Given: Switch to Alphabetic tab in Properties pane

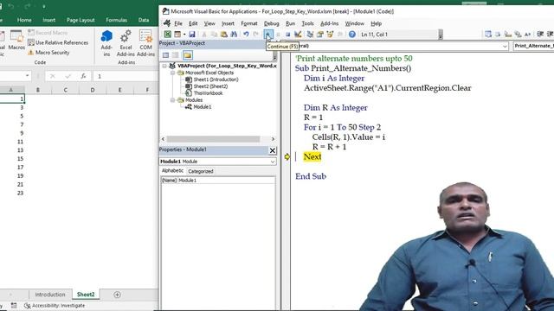Looking at the screenshot, I should (172, 171).
